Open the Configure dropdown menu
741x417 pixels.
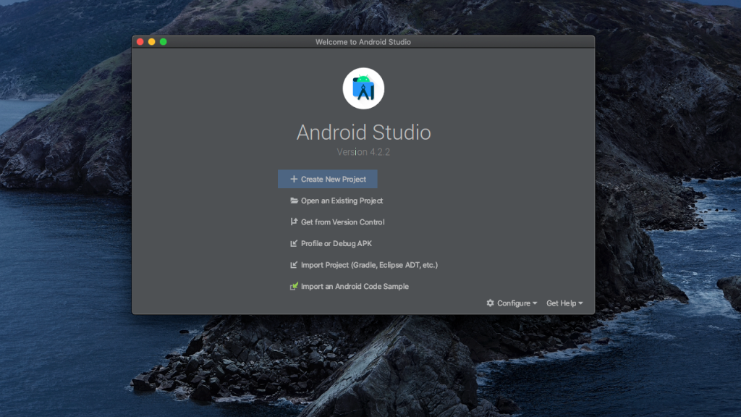coord(512,303)
